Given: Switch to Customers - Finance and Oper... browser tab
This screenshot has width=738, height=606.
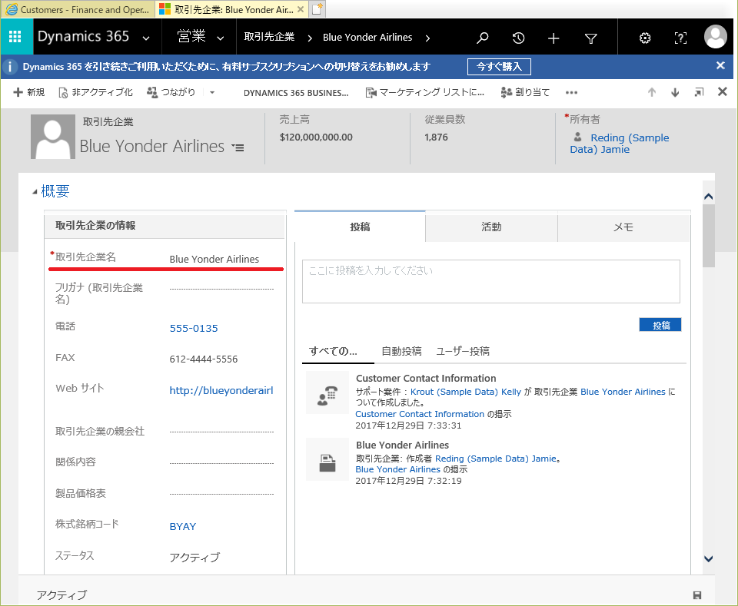Looking at the screenshot, I should click(78, 9).
